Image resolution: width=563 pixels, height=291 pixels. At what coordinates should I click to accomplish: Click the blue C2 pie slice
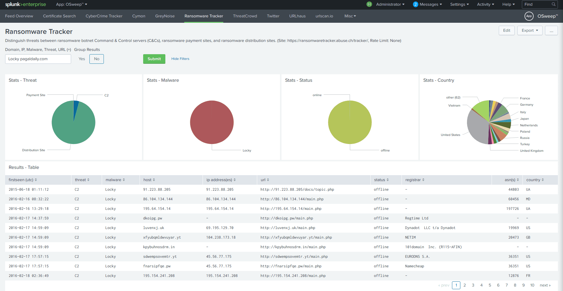point(76,107)
